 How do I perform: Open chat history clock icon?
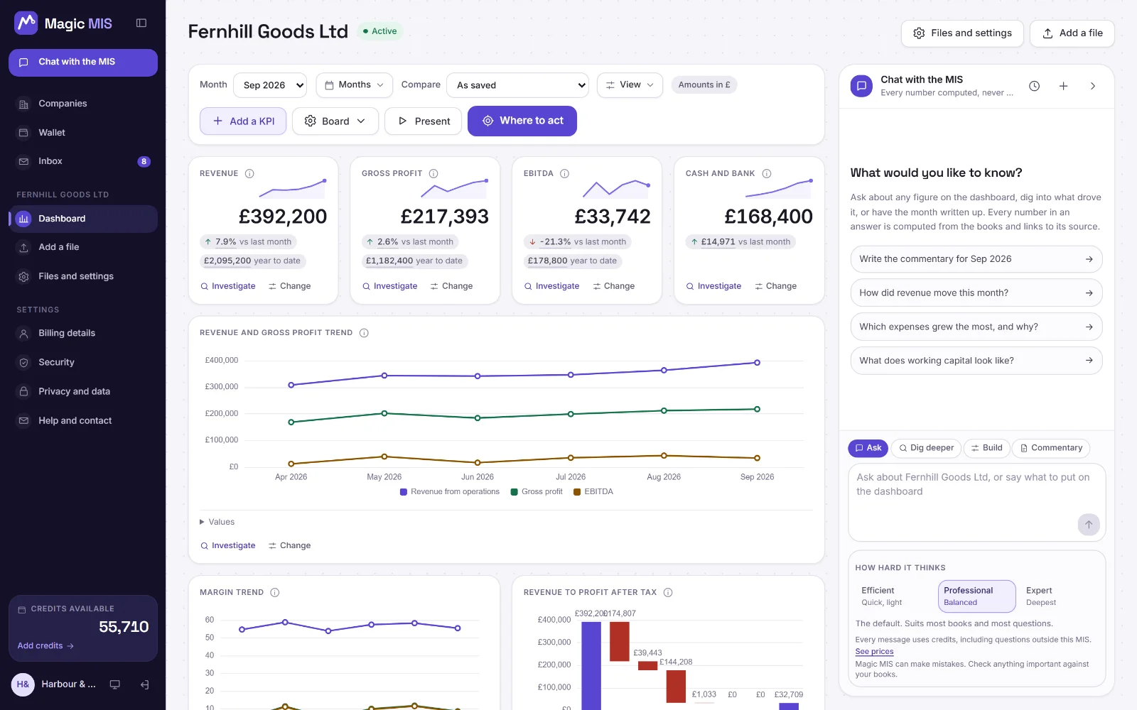tap(1035, 86)
